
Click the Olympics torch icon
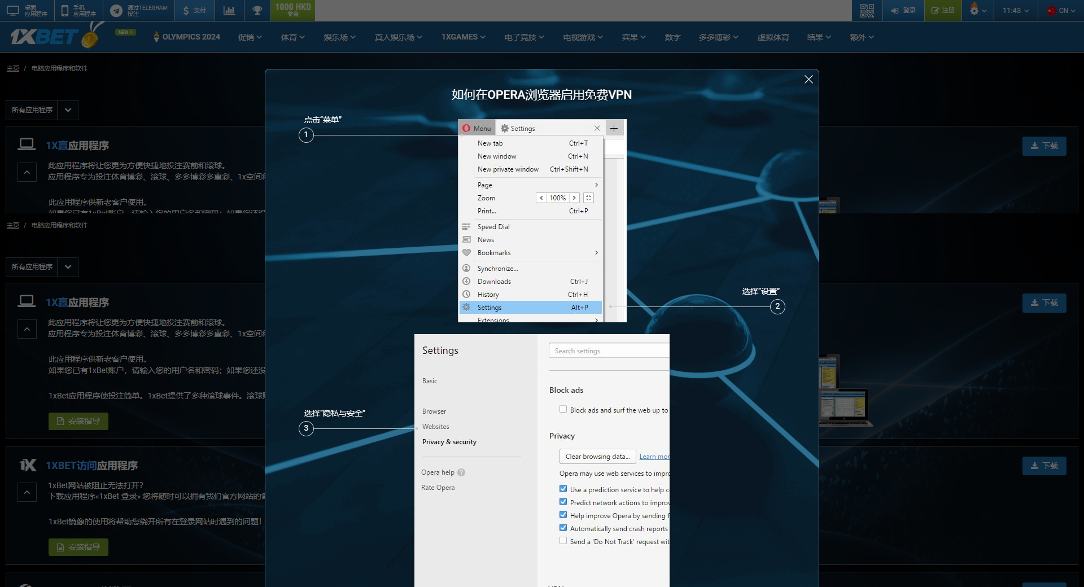point(156,37)
